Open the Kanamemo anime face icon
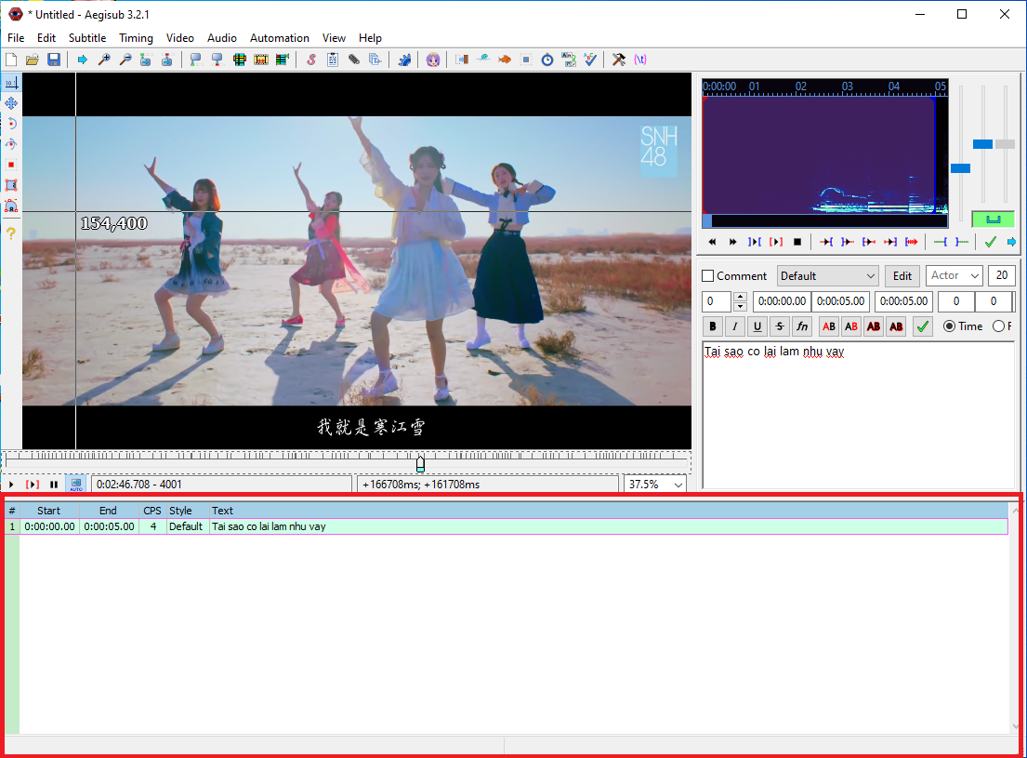 [x=433, y=60]
